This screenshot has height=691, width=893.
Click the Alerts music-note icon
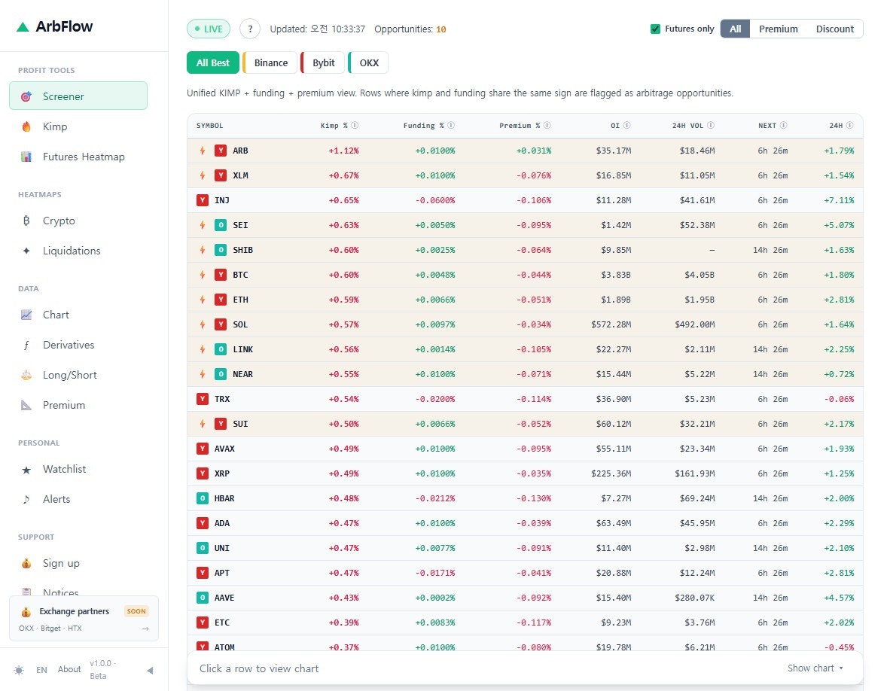tap(26, 499)
